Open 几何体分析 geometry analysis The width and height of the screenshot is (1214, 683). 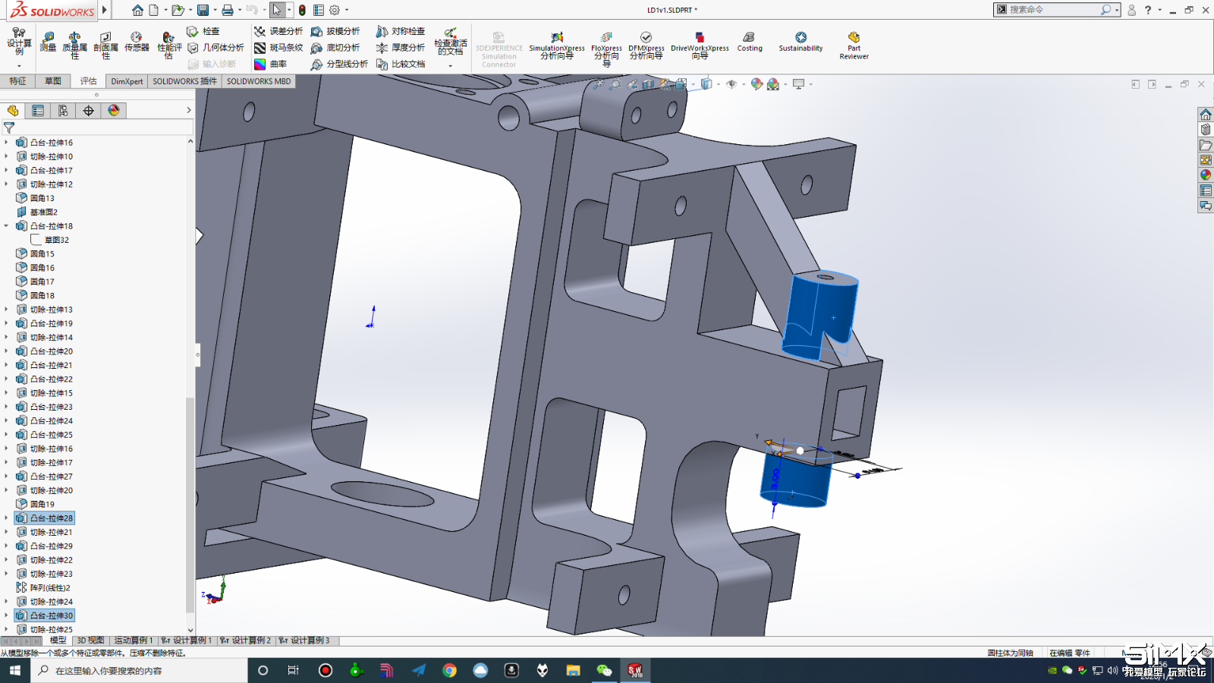click(215, 48)
